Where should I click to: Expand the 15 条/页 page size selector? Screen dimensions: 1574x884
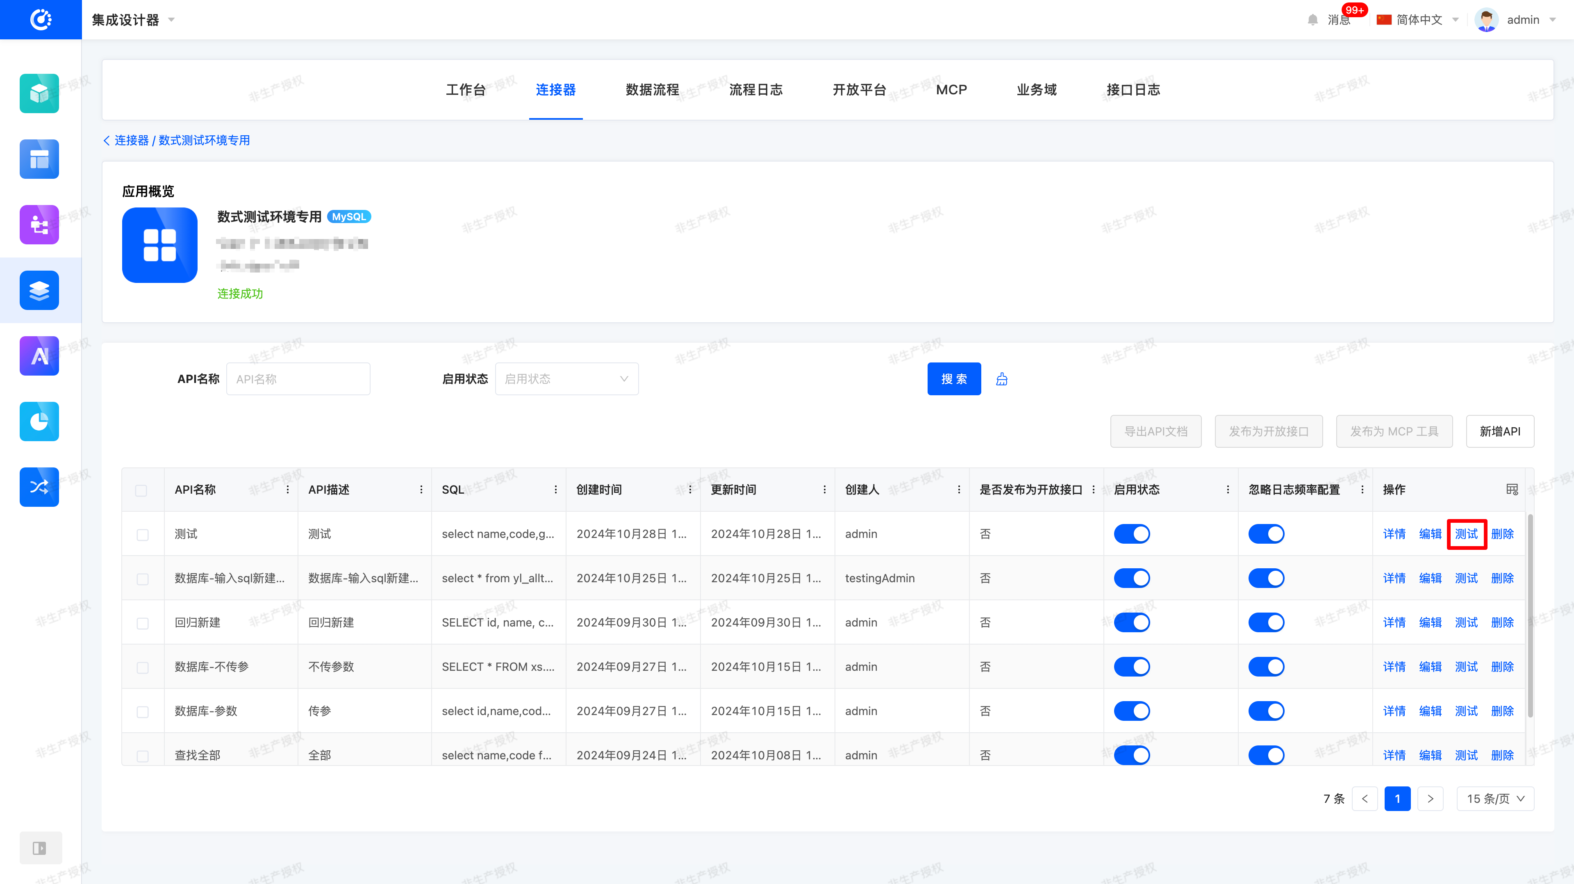[1495, 798]
